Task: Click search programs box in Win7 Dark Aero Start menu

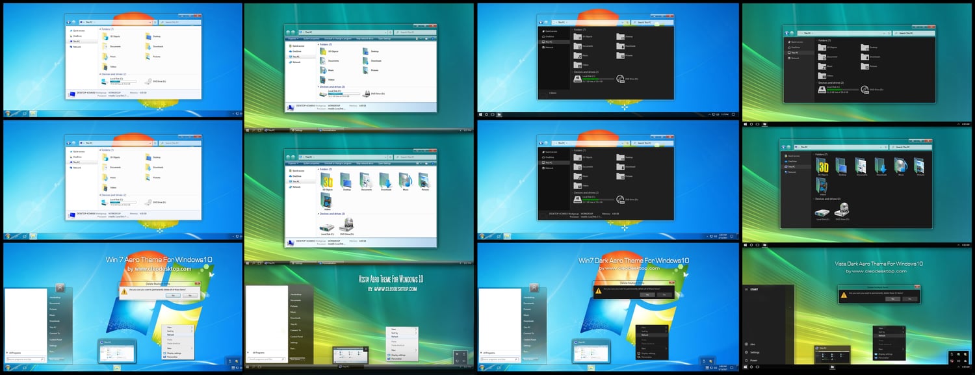Action: tap(500, 358)
